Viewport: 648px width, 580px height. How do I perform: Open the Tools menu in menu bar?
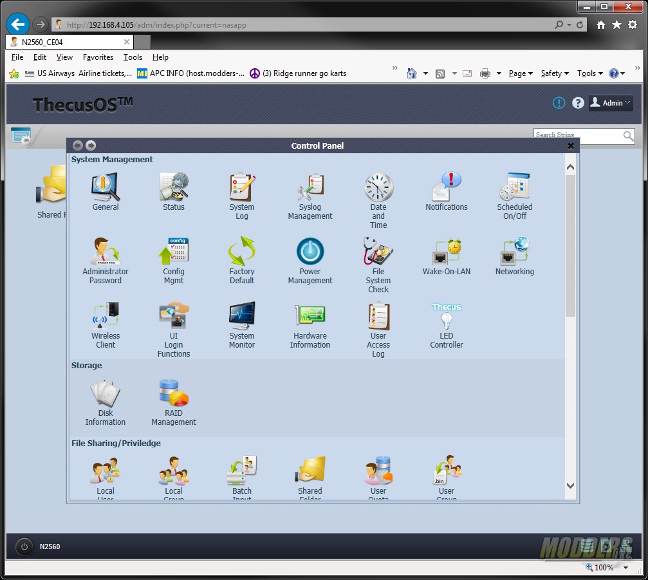(133, 57)
